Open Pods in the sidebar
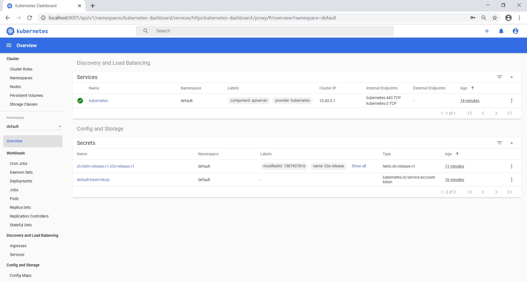 (14, 199)
